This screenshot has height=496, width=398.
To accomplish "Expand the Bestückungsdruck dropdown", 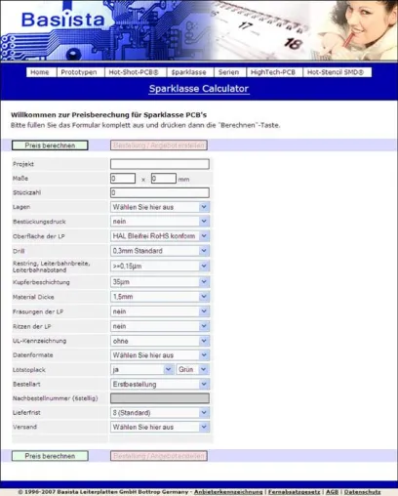I will point(160,222).
